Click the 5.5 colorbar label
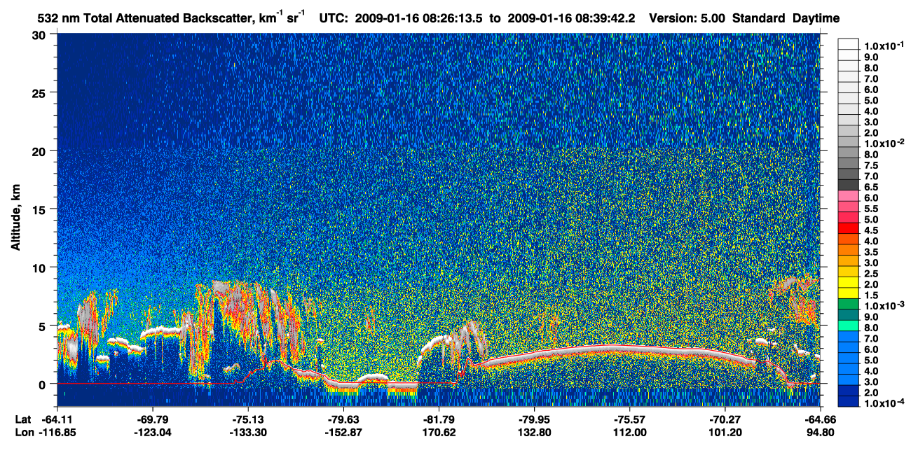This screenshot has height=467, width=911. [872, 209]
